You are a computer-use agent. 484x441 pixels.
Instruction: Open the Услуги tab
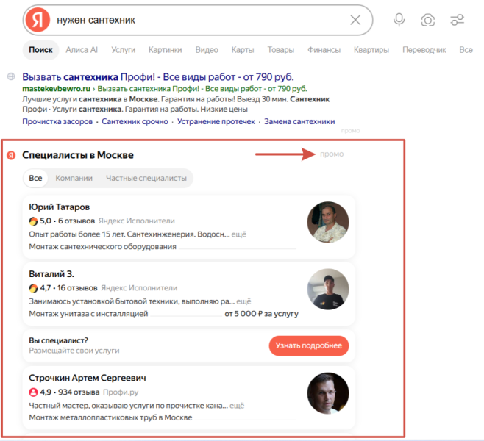tap(123, 50)
